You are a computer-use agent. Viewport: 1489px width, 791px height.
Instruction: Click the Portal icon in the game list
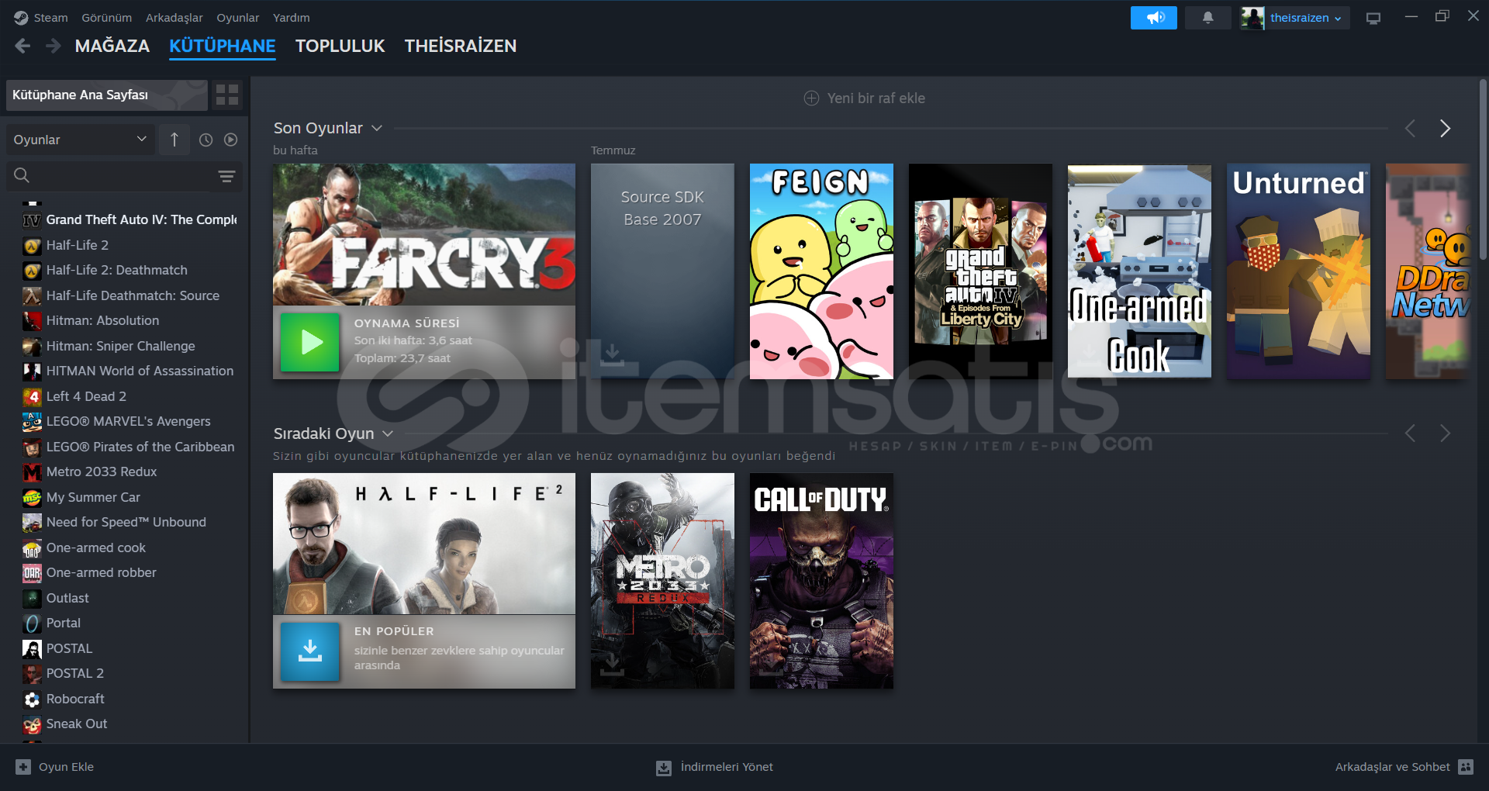pos(32,623)
